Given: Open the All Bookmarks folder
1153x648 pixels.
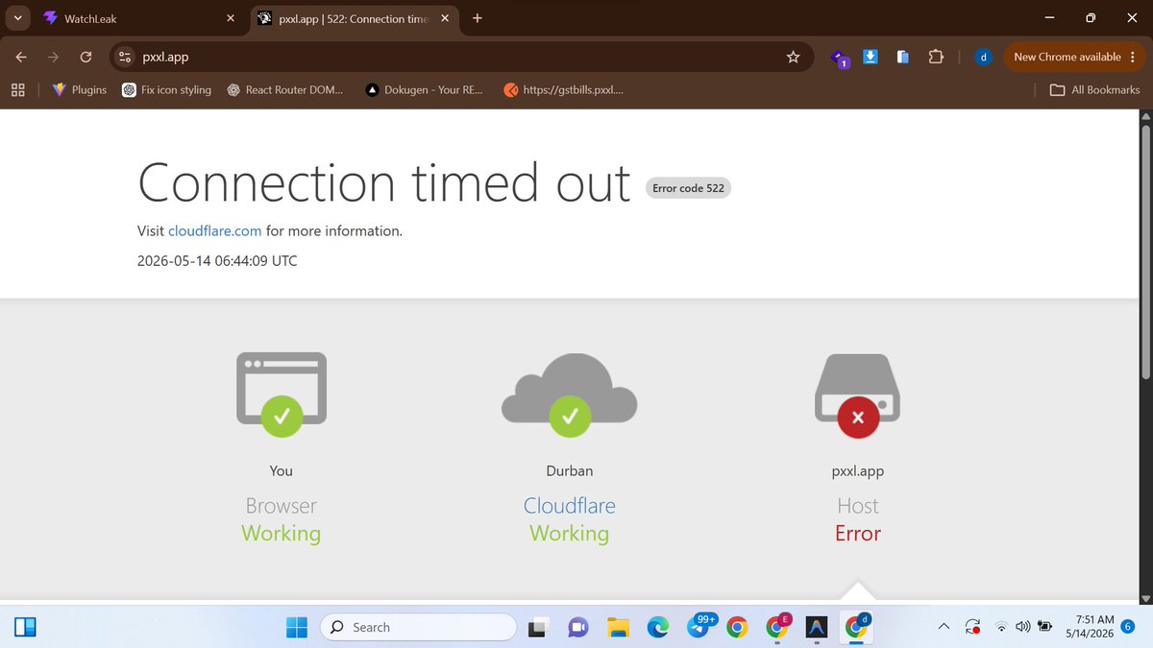Looking at the screenshot, I should click(1094, 90).
